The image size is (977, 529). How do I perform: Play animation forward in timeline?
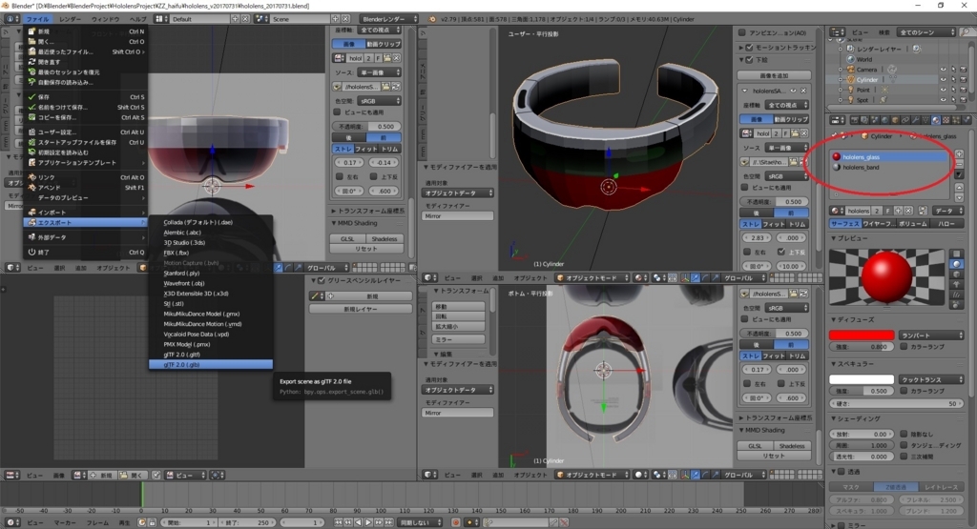[x=368, y=522]
